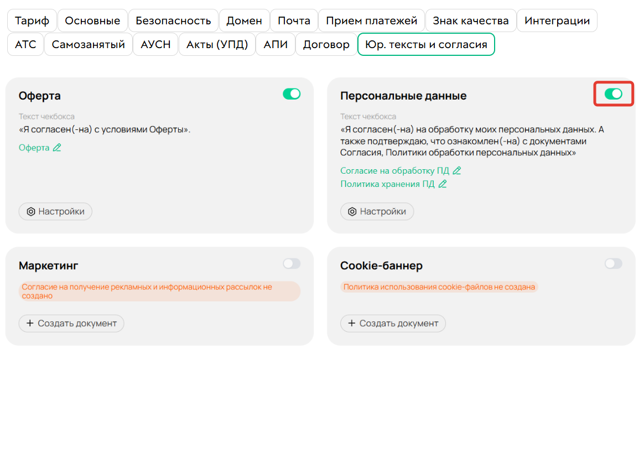
Task: Click the Оферта card heading
Action: (x=39, y=96)
